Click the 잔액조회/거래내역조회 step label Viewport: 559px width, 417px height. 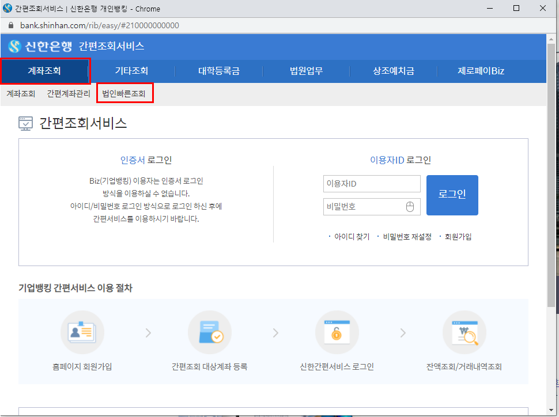464,366
